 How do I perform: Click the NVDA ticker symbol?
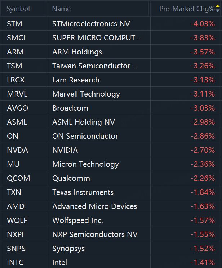click(17, 150)
